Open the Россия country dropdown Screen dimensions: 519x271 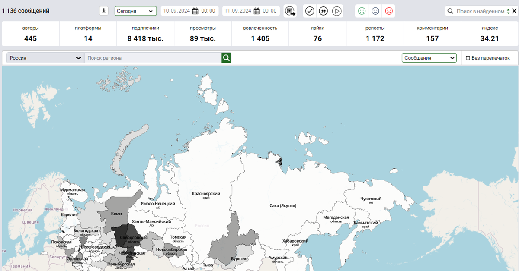[45, 58]
